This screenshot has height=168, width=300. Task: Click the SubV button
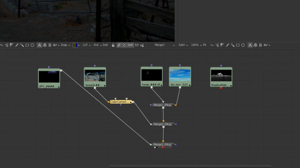[x=182, y=45]
